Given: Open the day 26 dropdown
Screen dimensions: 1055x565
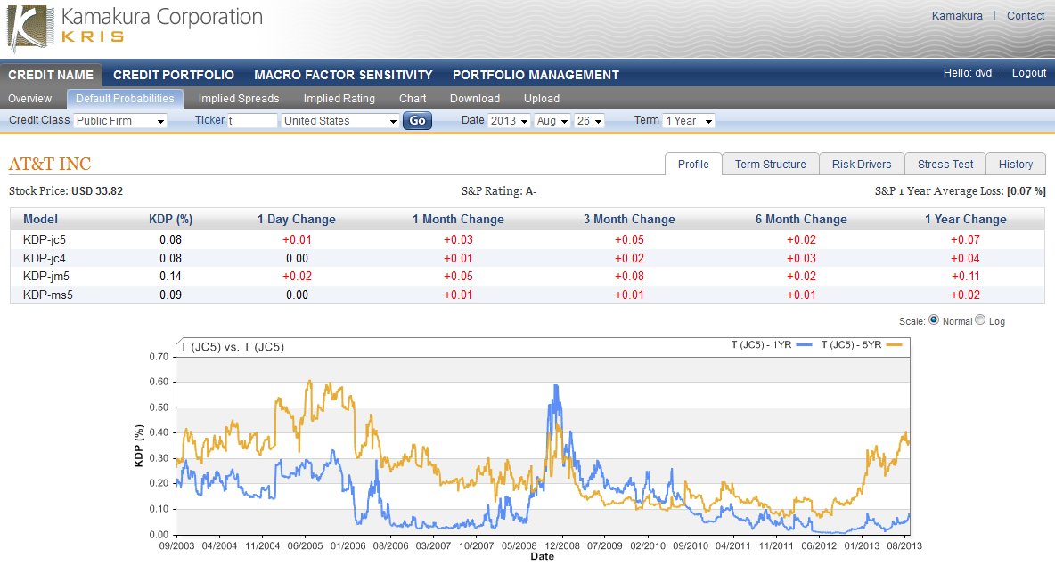Looking at the screenshot, I should tap(589, 121).
